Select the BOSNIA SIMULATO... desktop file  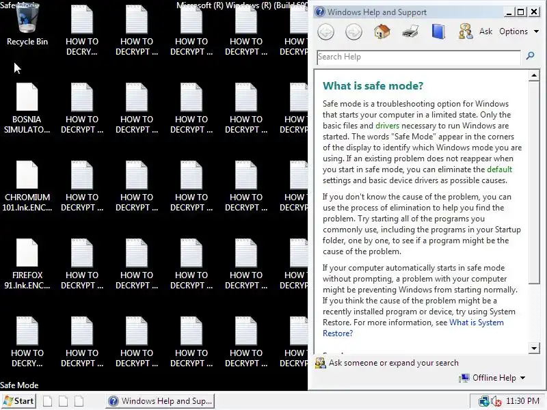click(x=27, y=108)
